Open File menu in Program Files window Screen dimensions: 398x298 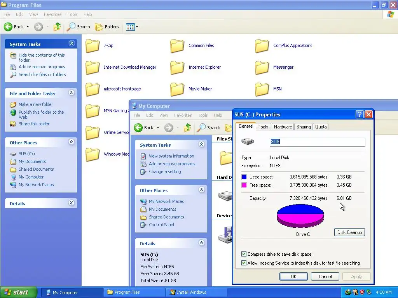point(7,14)
